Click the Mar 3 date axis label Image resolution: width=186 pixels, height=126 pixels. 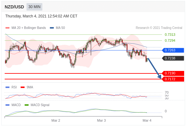101,120
